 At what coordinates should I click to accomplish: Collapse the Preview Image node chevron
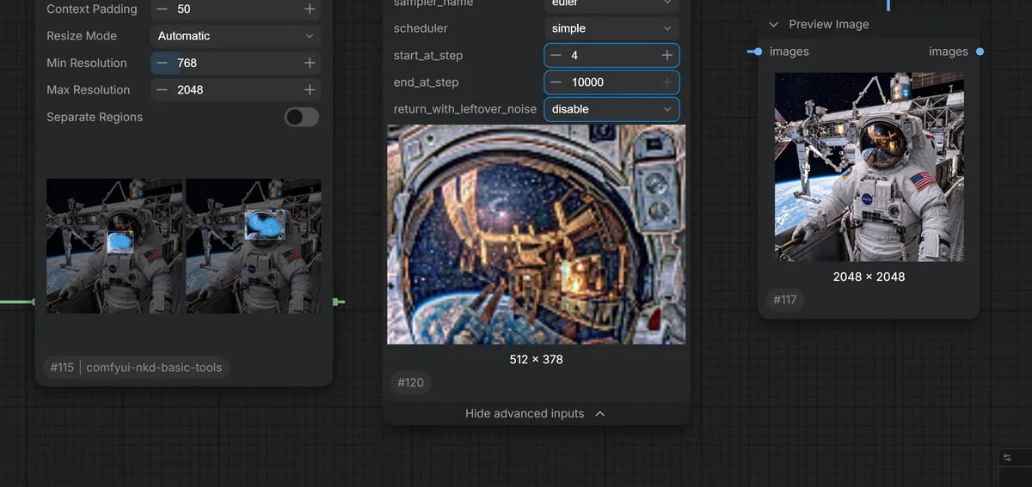click(x=773, y=24)
